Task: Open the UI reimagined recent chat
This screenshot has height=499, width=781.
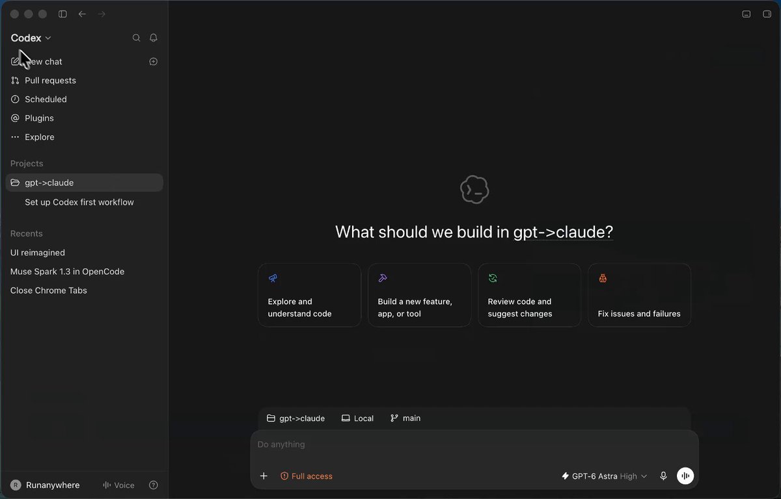Action: pyautogui.click(x=84, y=253)
